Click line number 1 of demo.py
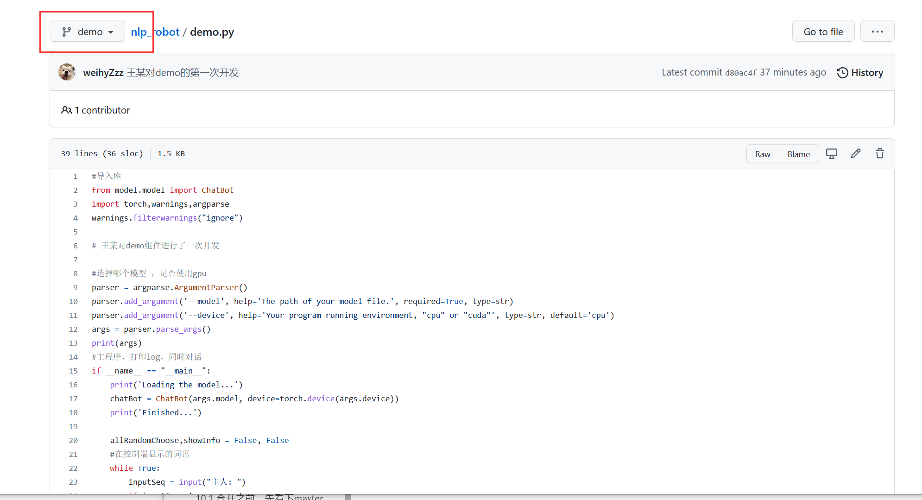The width and height of the screenshot is (922, 500). pyautogui.click(x=75, y=176)
